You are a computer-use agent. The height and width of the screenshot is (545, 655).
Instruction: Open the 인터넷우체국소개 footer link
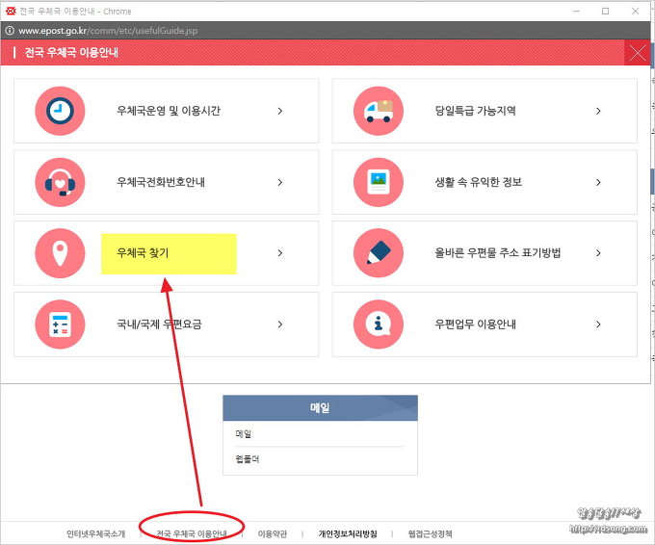(x=95, y=533)
